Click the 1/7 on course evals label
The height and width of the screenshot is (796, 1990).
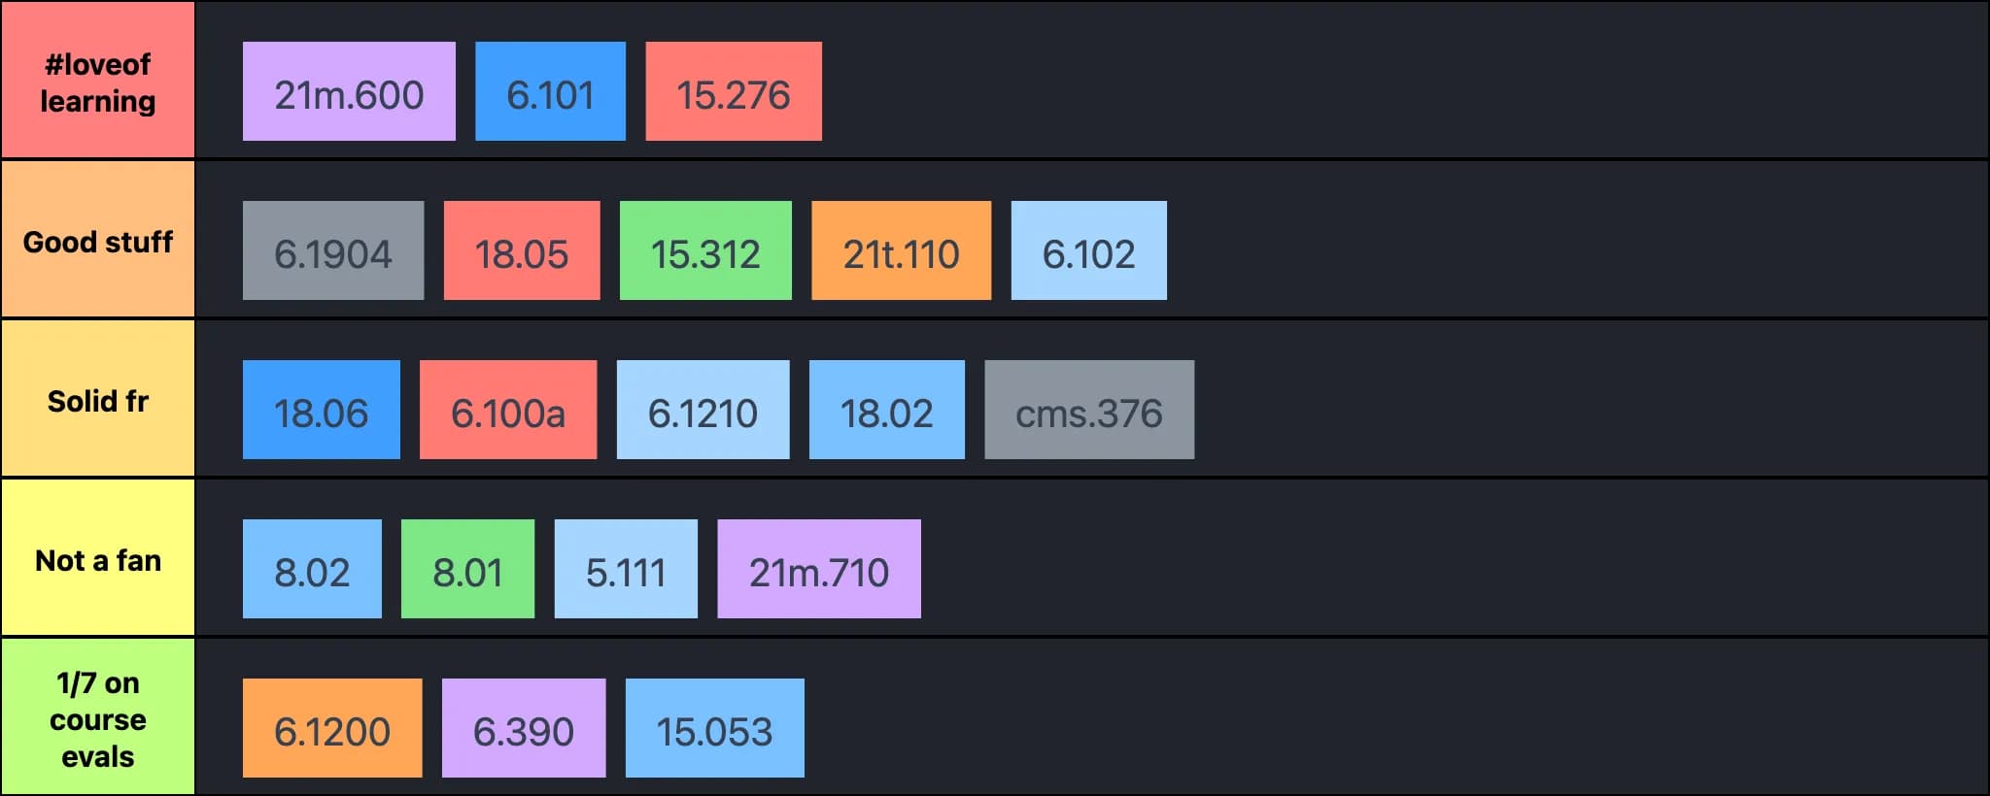tap(98, 716)
